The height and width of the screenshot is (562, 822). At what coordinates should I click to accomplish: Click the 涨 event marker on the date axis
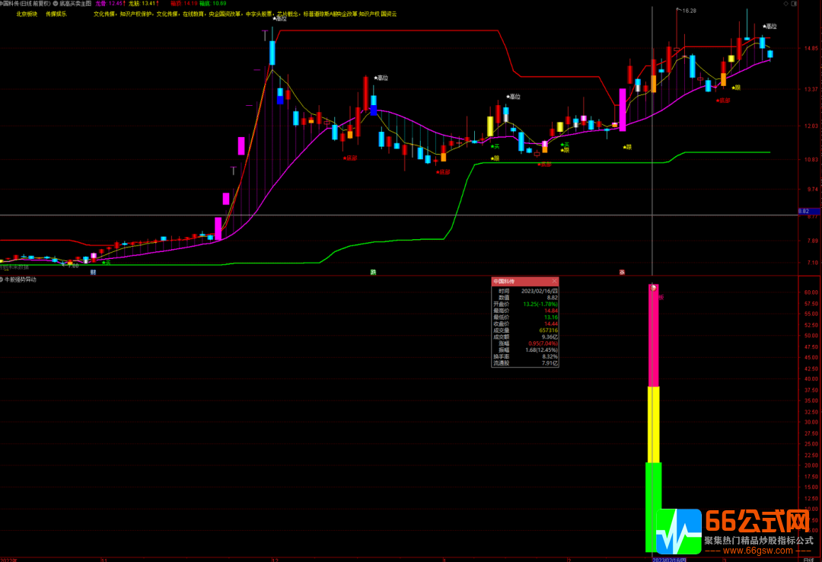pyautogui.click(x=623, y=273)
